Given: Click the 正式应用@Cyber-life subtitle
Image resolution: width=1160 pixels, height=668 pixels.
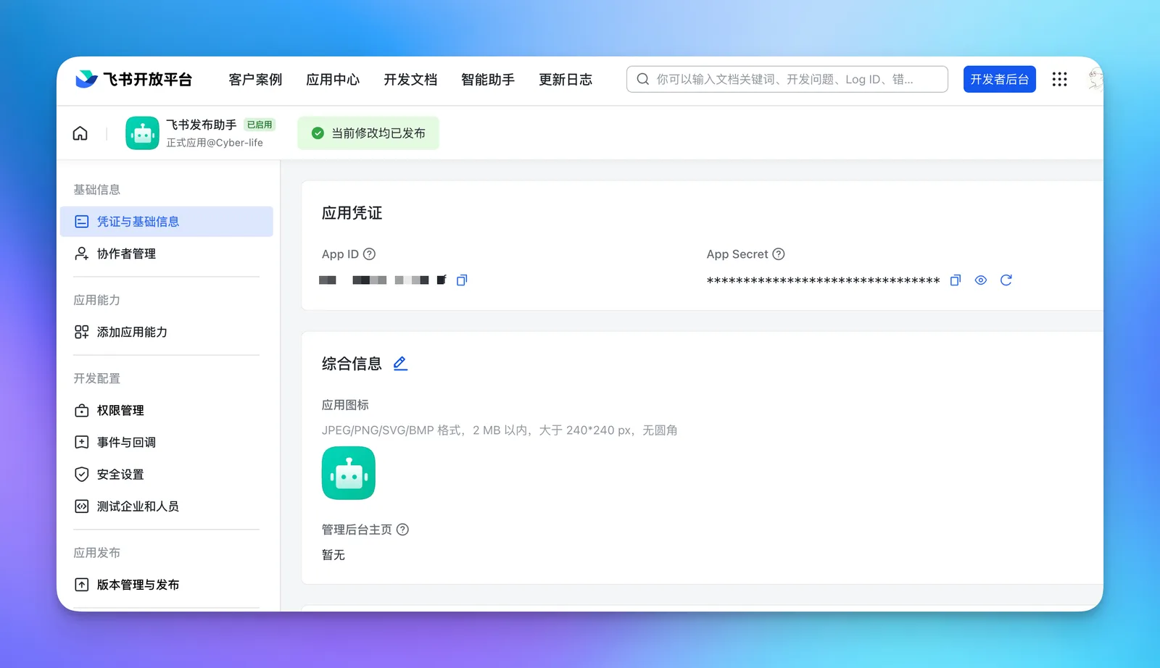Looking at the screenshot, I should 215,143.
